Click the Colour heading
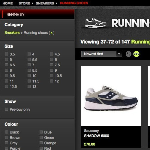150x150 pixels. tap(11, 124)
